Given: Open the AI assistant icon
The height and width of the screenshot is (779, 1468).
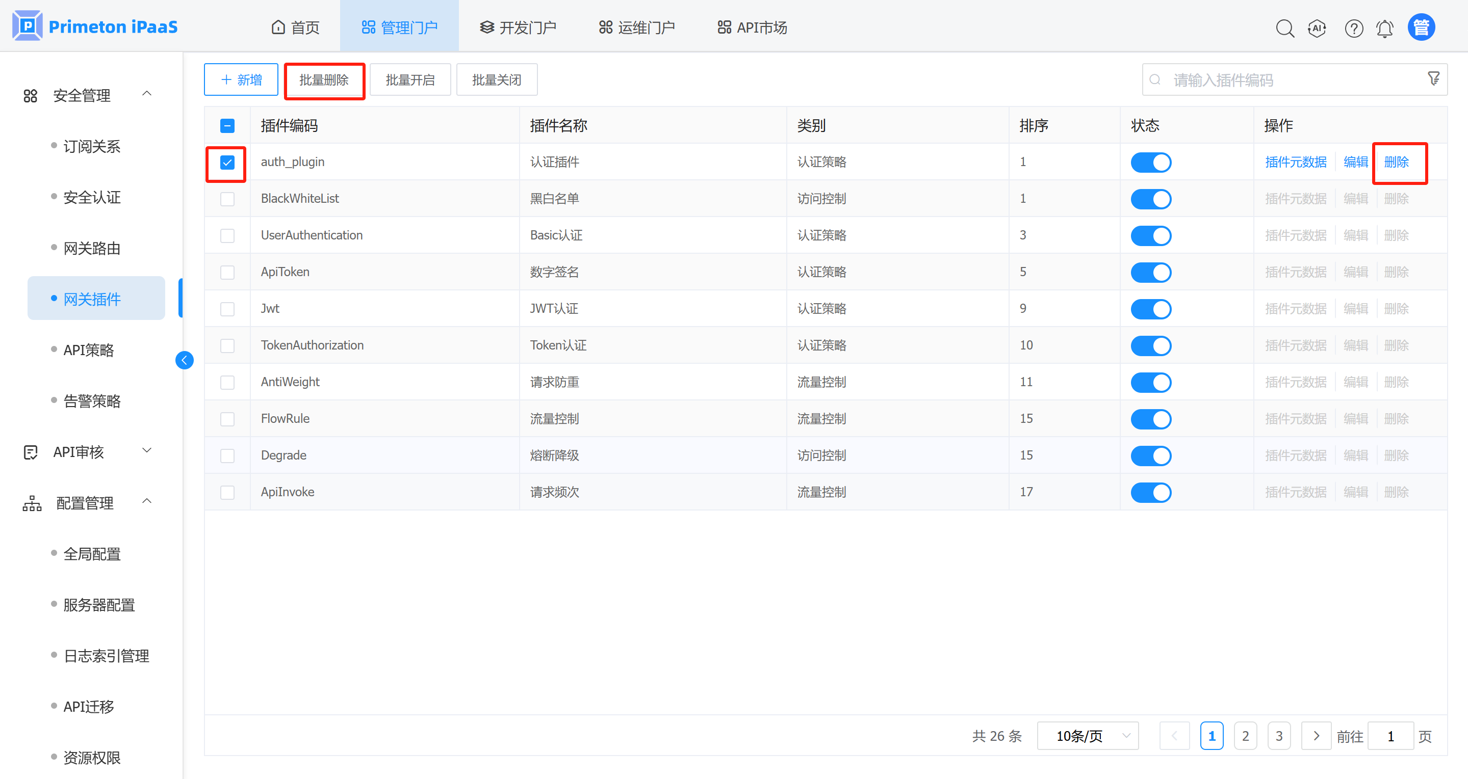Looking at the screenshot, I should point(1317,28).
